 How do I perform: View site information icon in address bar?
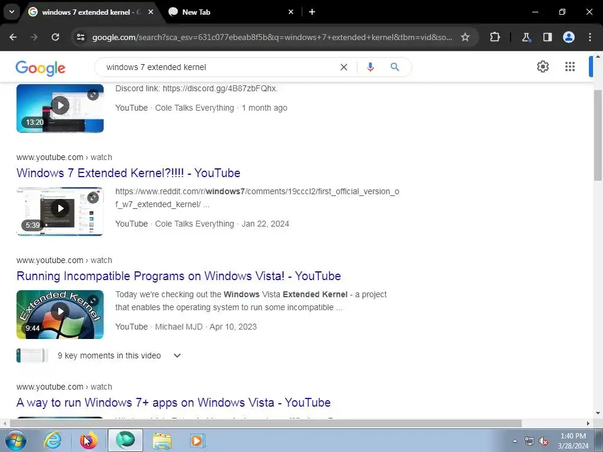[80, 37]
